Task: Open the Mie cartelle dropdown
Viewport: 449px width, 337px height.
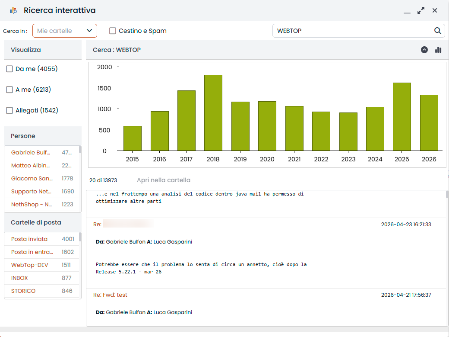Action: 65,31
